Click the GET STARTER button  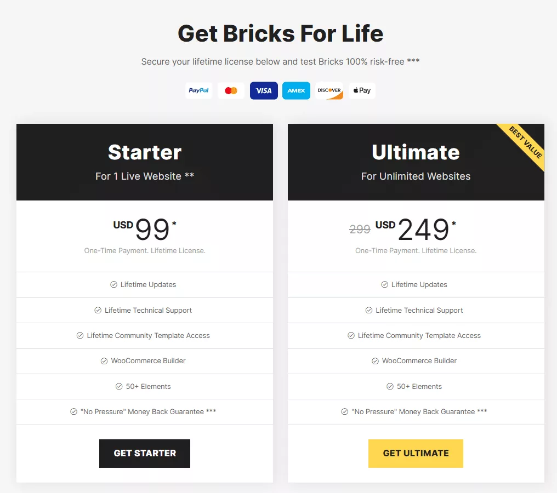click(x=145, y=453)
